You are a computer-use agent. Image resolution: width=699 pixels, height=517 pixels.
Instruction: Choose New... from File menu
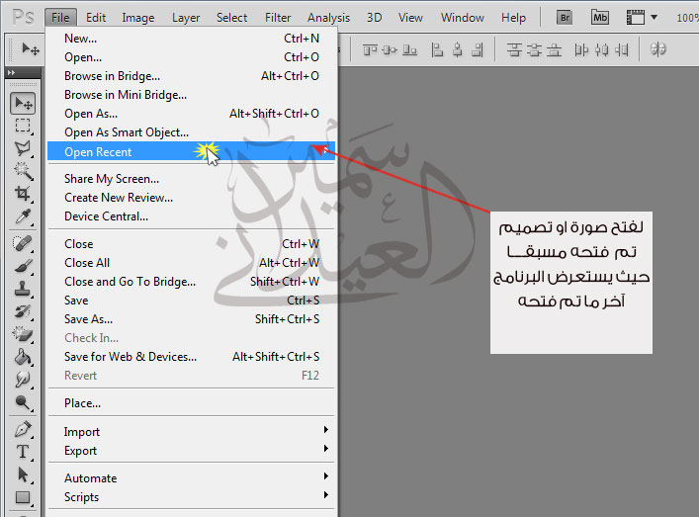(x=191, y=39)
